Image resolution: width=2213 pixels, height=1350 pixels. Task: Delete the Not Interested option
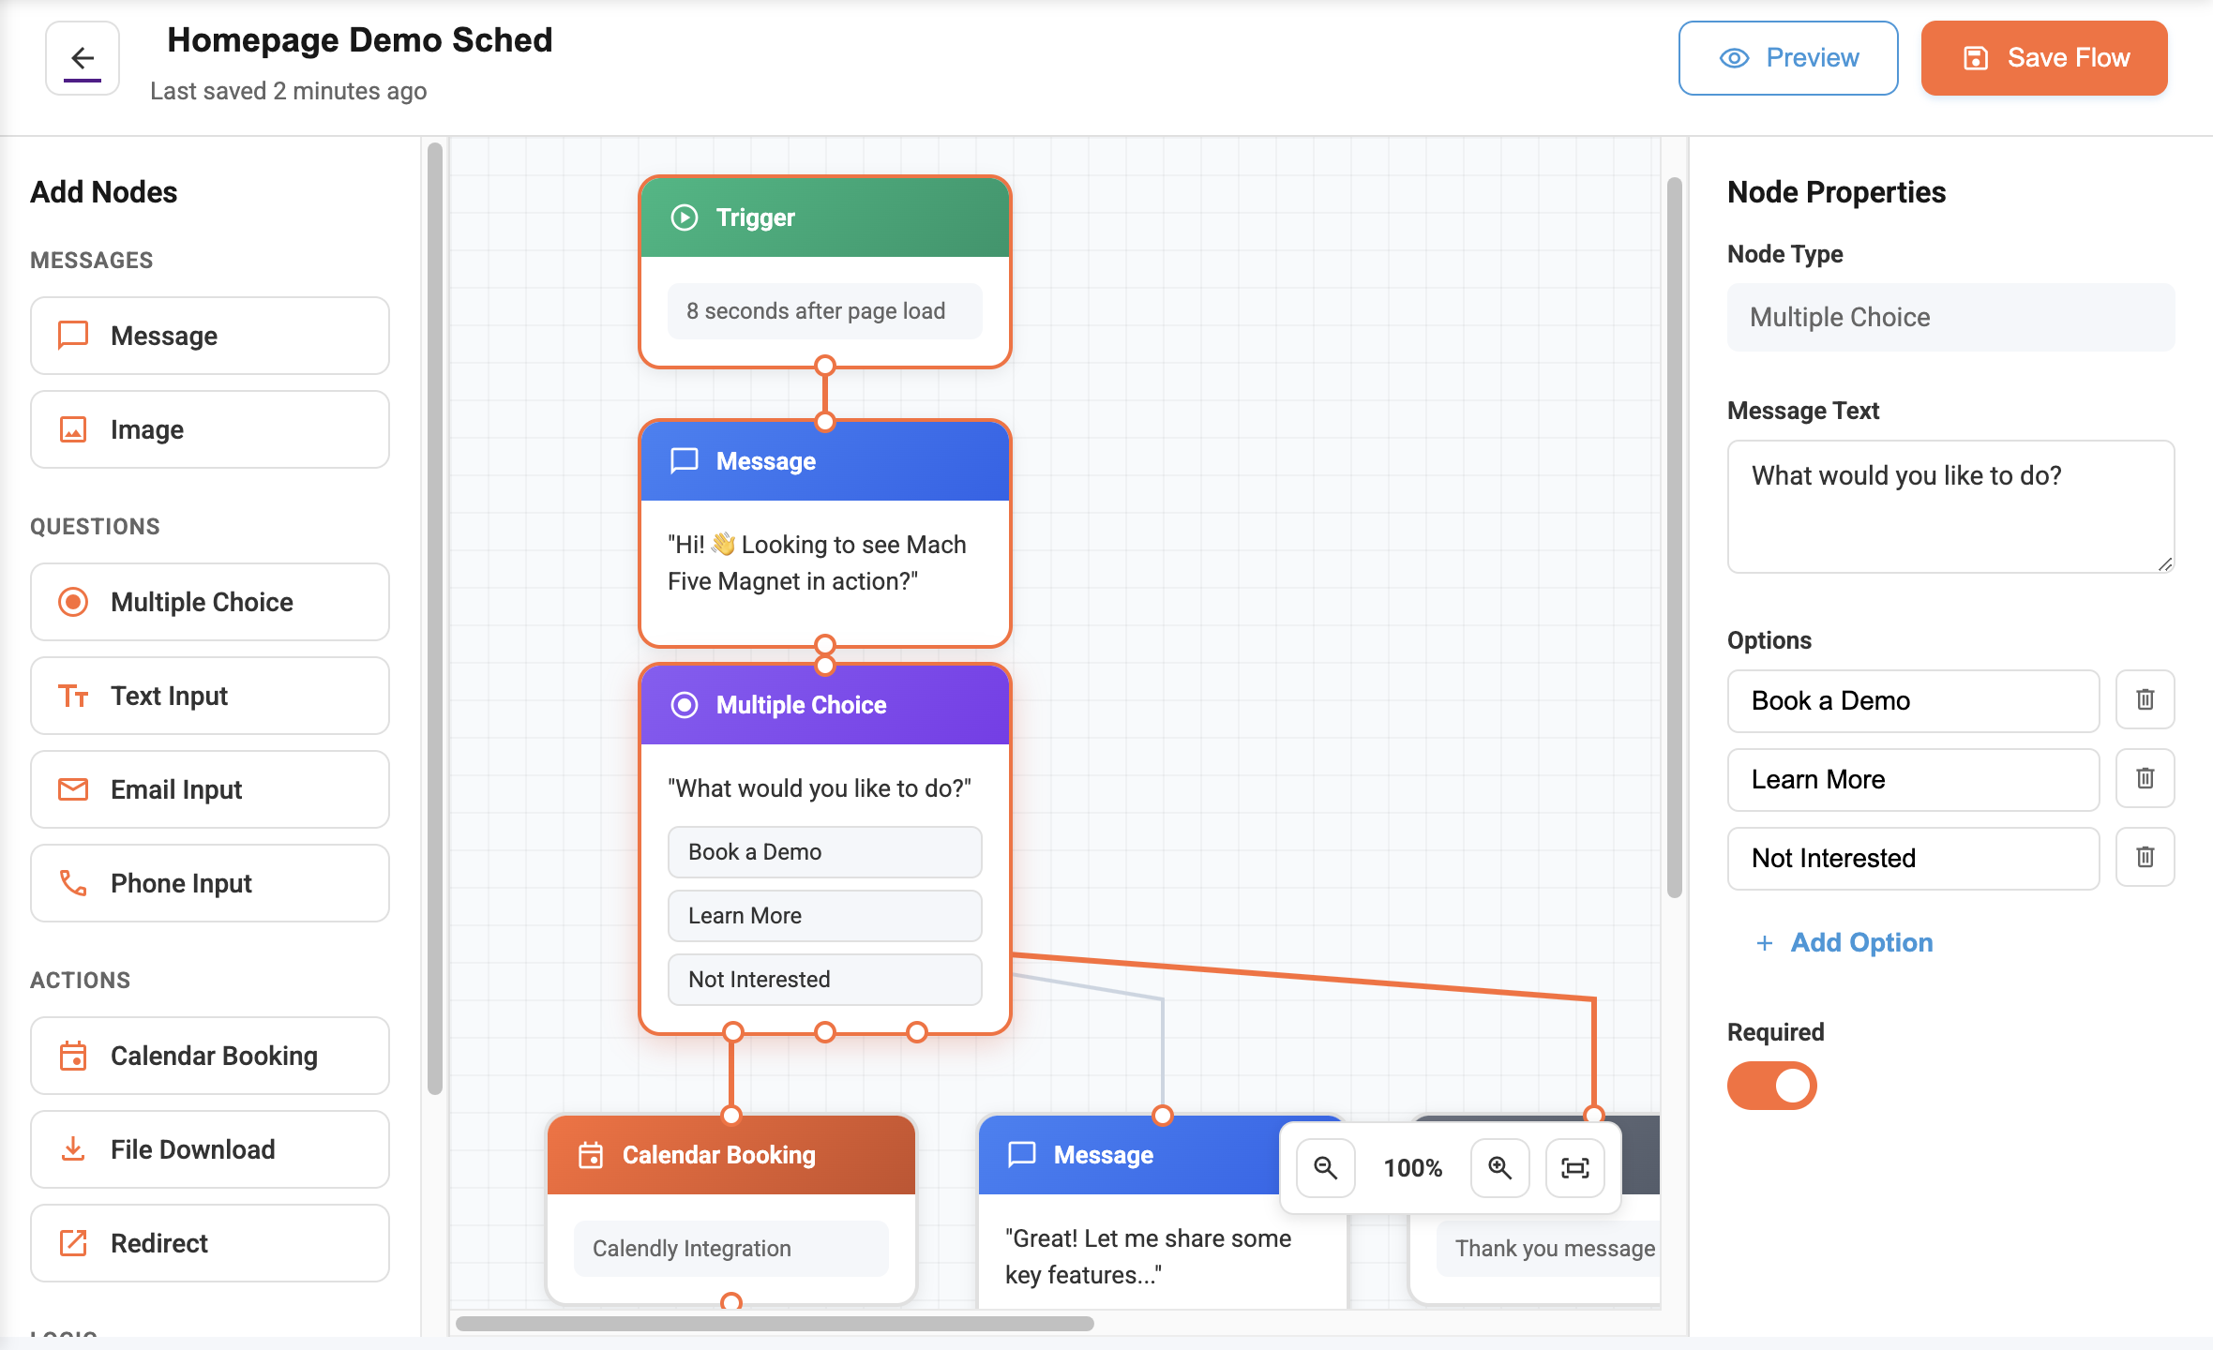point(2145,856)
